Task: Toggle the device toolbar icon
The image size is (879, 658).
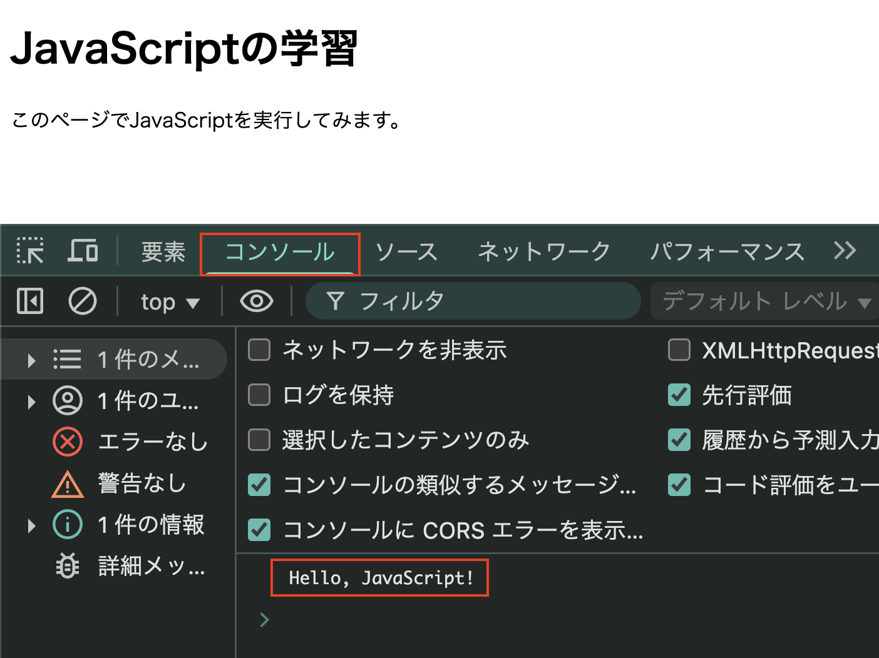Action: [83, 251]
